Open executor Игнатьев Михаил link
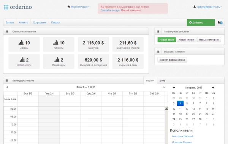The width and height of the screenshot is (228, 144). (182, 142)
